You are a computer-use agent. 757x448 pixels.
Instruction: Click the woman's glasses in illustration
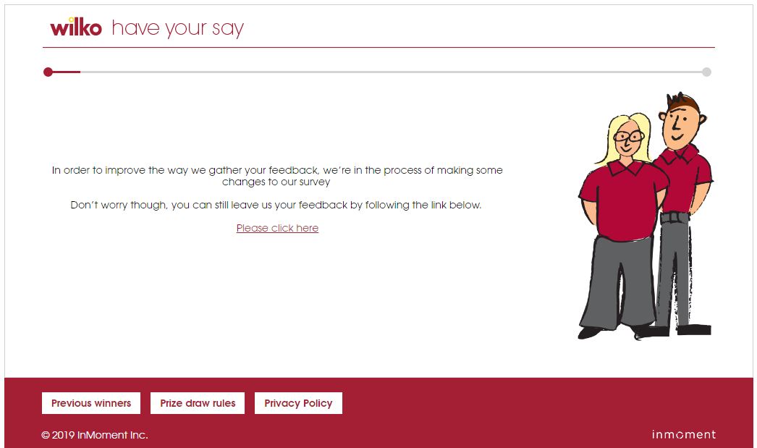[629, 136]
